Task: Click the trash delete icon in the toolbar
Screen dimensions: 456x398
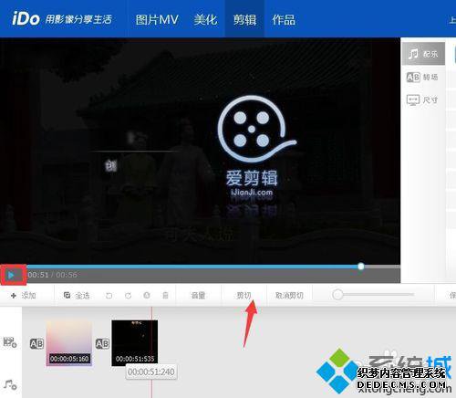Action: [x=165, y=295]
